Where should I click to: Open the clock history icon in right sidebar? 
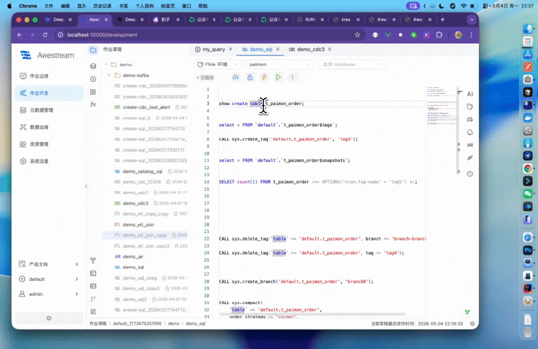[x=470, y=174]
